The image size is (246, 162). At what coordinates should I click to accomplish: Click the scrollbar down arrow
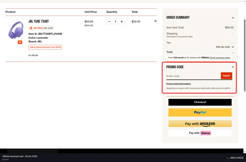[245, 151]
